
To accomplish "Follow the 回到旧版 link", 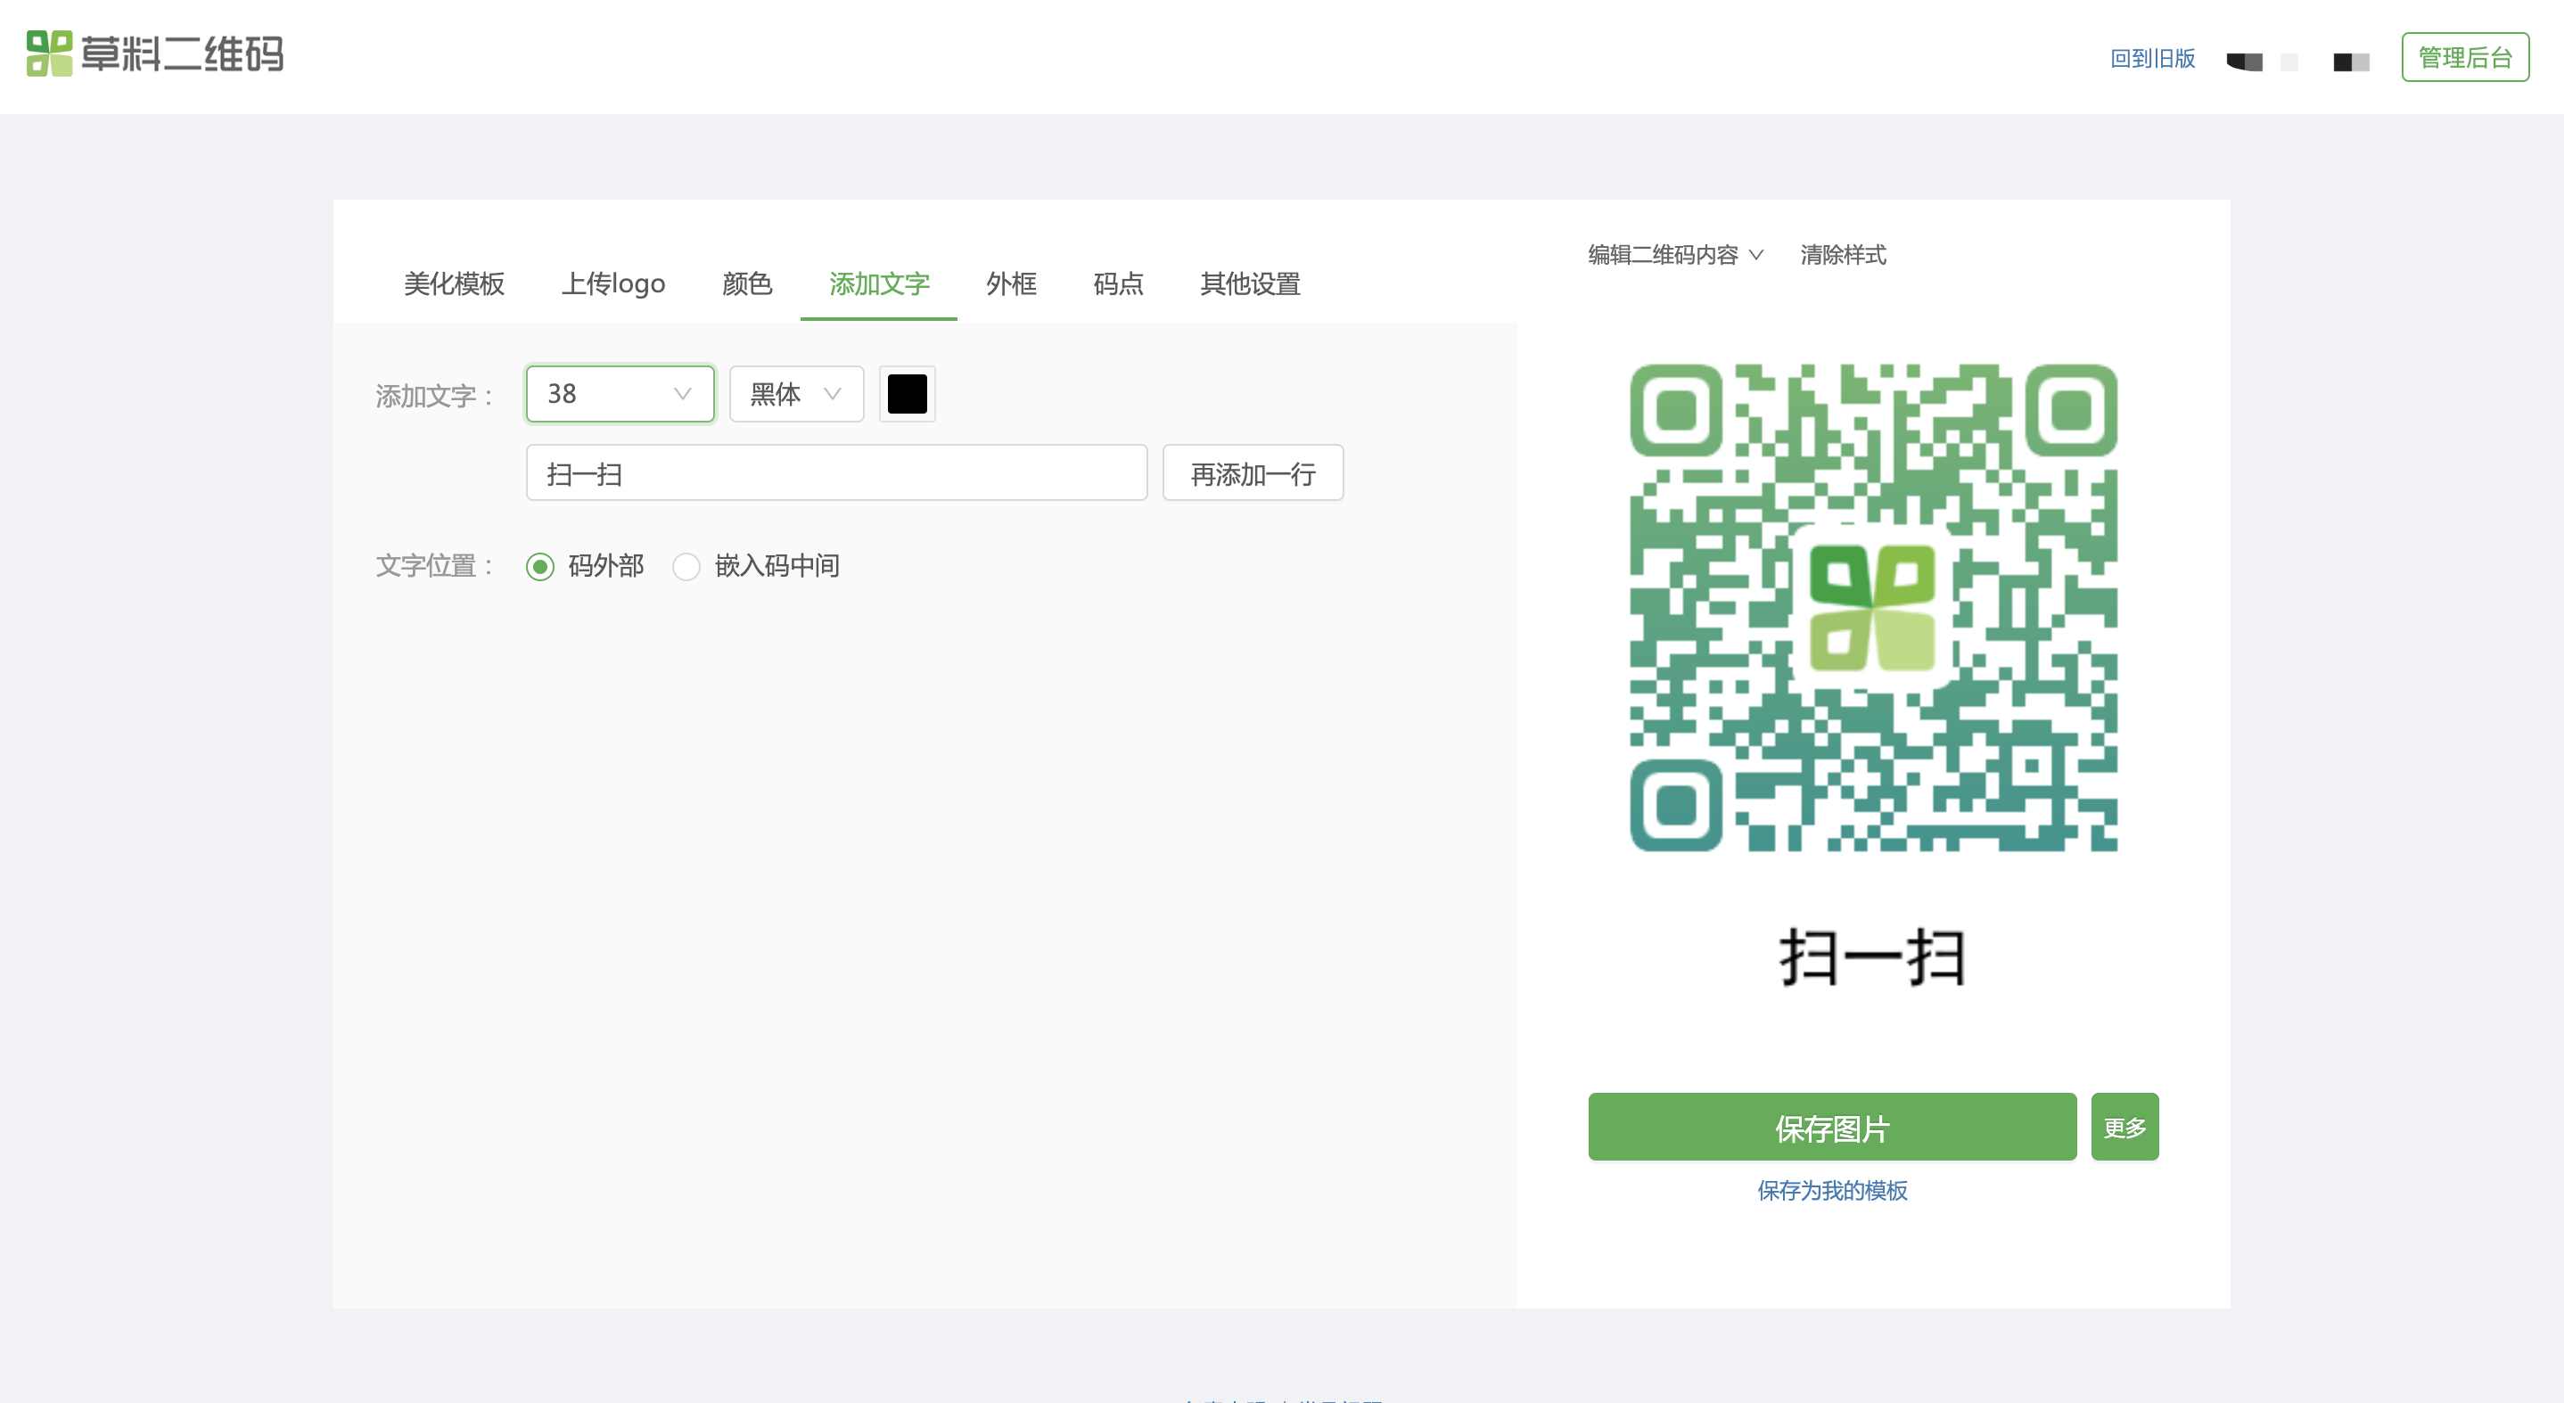I will pos(2153,59).
